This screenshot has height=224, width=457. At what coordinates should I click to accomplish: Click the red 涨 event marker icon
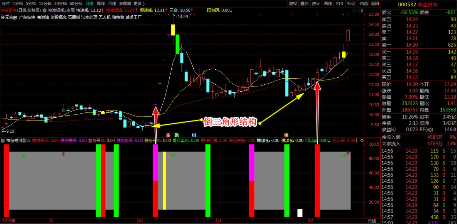168,135
